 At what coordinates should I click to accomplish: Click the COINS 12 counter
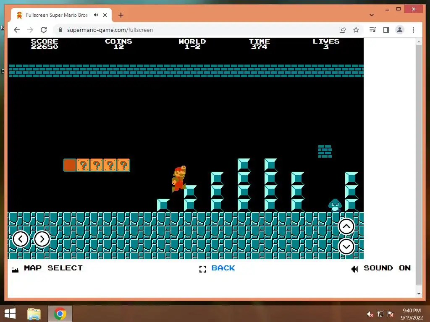[118, 44]
